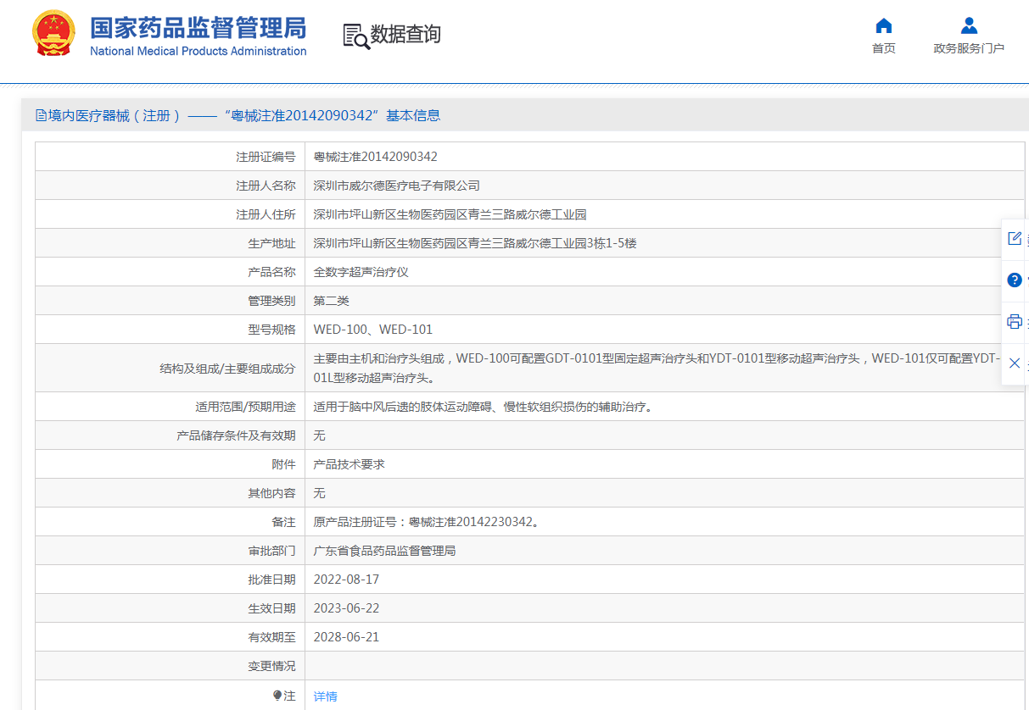Click the 其他内容 row label
The height and width of the screenshot is (710, 1029).
(x=271, y=493)
